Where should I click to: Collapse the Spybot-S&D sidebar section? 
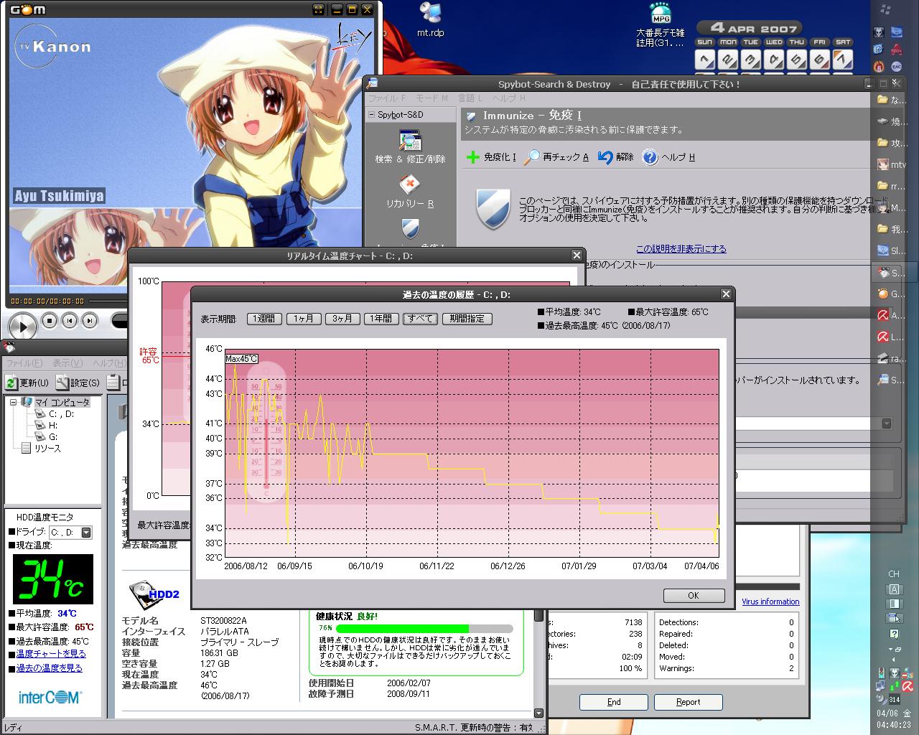coord(372,115)
